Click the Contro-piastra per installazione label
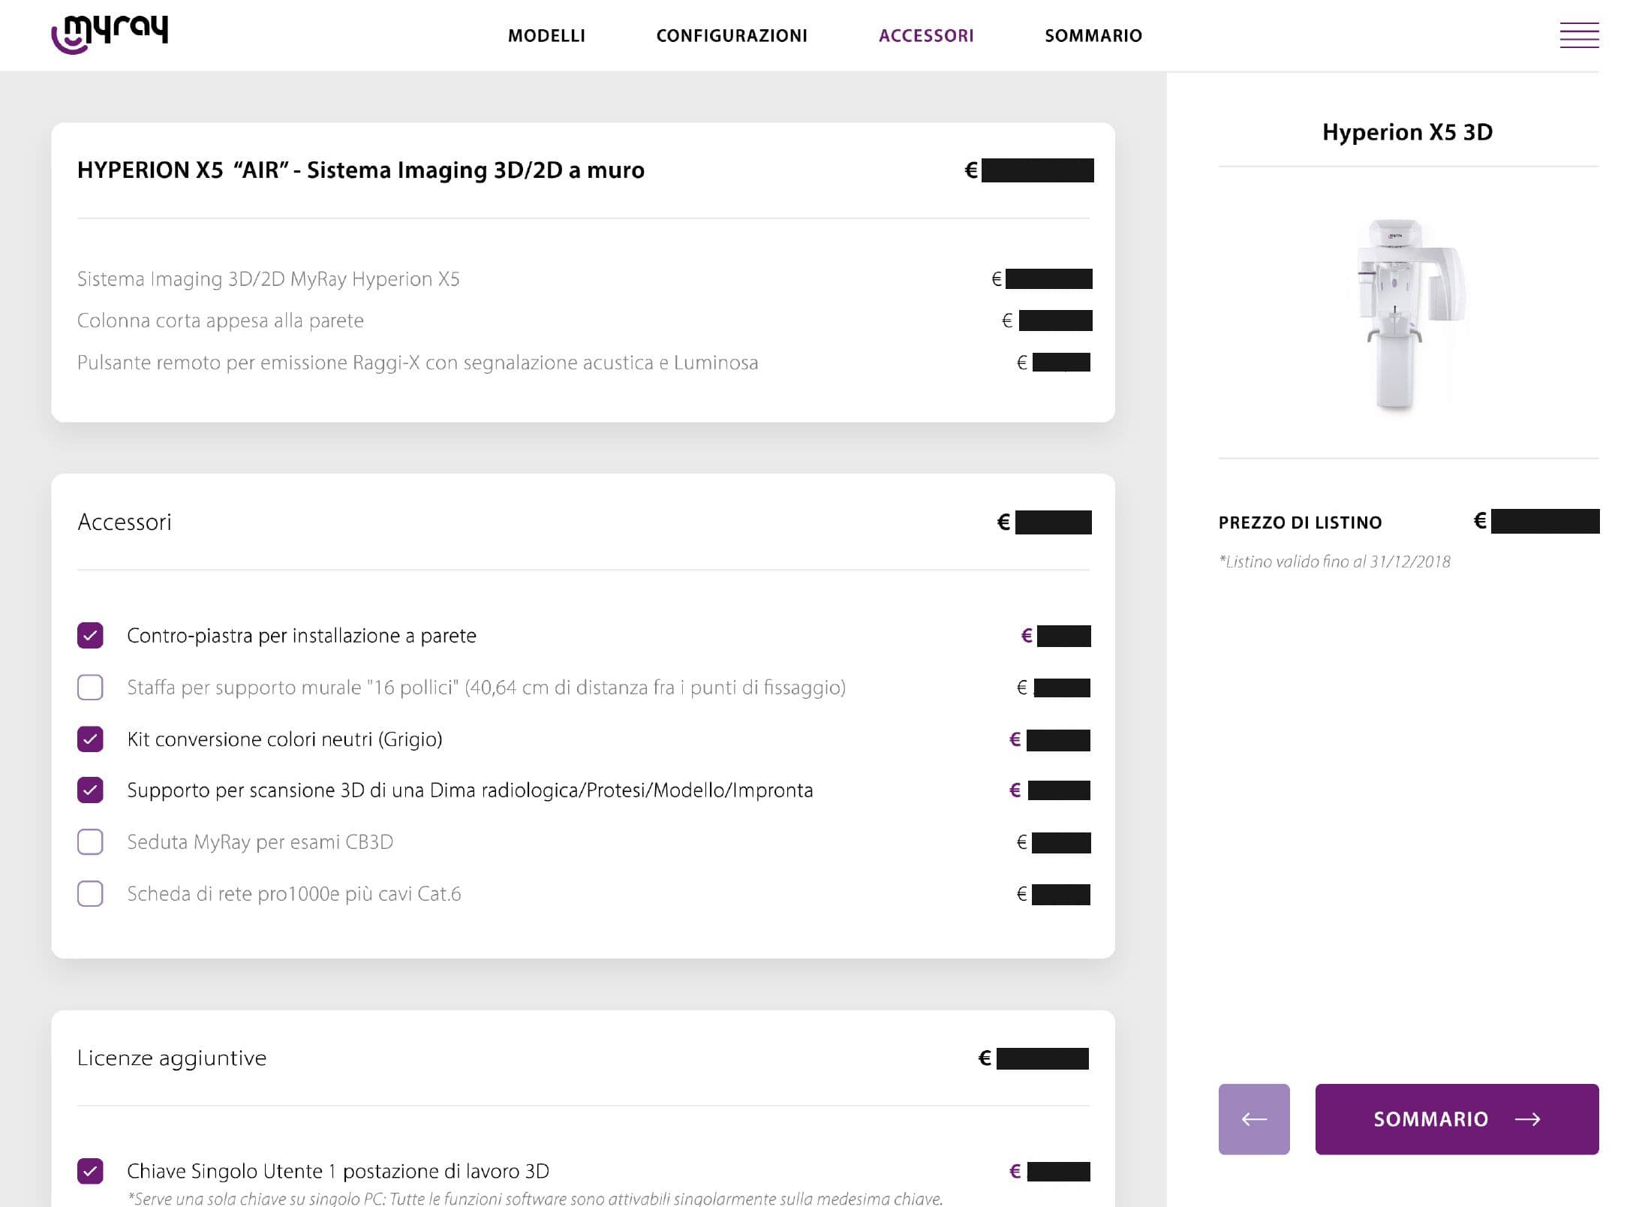This screenshot has width=1651, height=1207. 302,636
